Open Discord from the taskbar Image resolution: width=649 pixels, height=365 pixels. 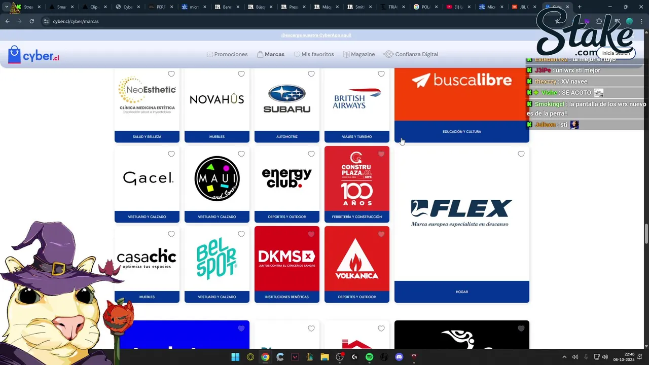(399, 357)
